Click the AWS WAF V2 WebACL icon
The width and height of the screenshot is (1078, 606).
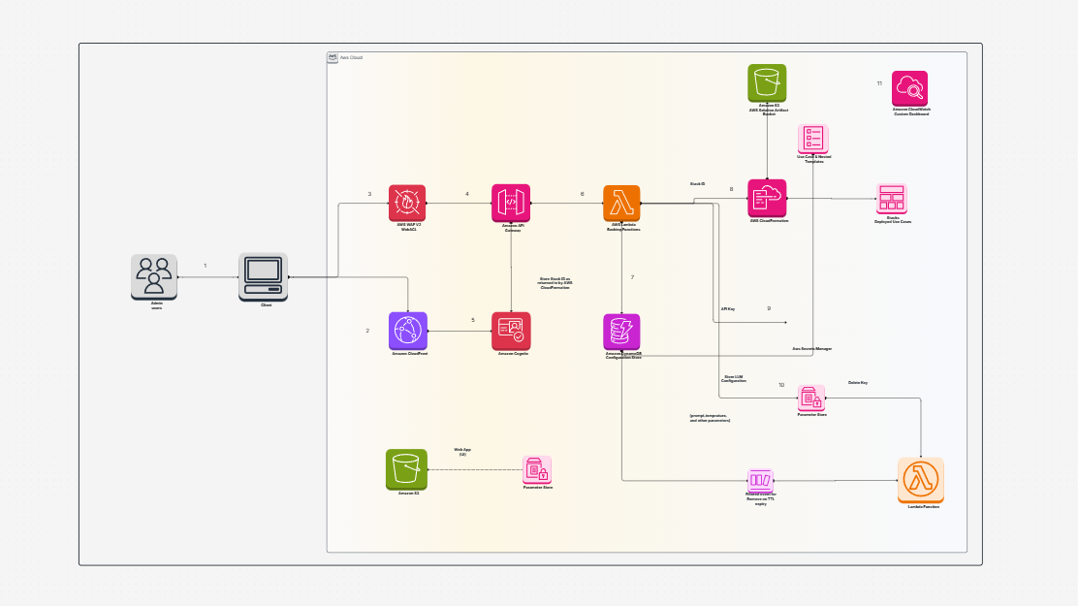407,203
